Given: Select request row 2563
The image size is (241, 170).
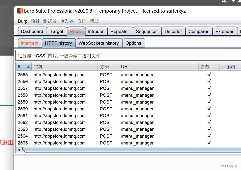Looking at the screenshot, I should [x=128, y=129].
